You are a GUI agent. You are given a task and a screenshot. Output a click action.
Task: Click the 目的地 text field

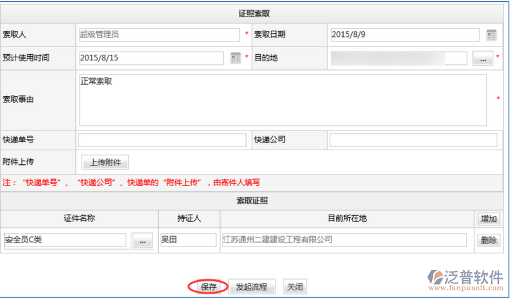tap(398, 59)
